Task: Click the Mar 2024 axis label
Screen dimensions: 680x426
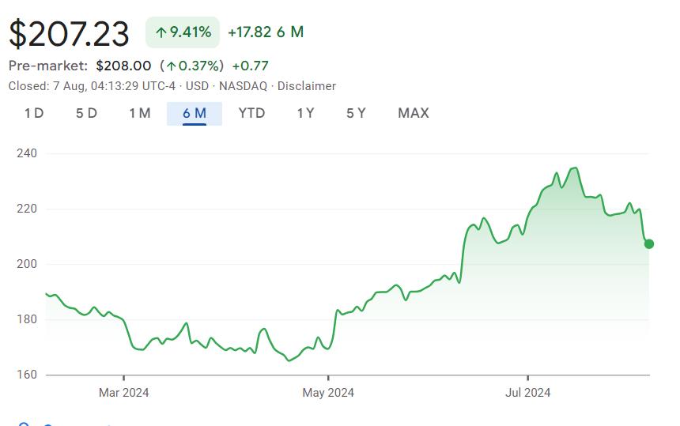Action: (123, 392)
